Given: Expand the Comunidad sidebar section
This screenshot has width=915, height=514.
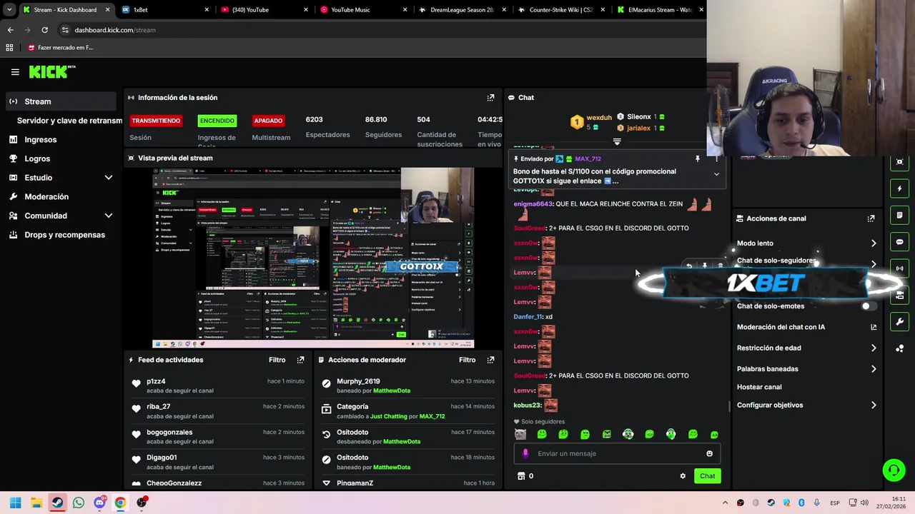Looking at the screenshot, I should pyautogui.click(x=109, y=216).
